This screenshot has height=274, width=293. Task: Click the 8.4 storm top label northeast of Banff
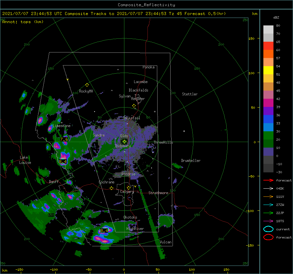pos(63,161)
